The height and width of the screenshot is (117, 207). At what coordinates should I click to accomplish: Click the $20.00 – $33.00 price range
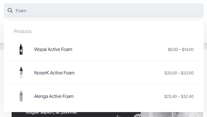(179, 73)
